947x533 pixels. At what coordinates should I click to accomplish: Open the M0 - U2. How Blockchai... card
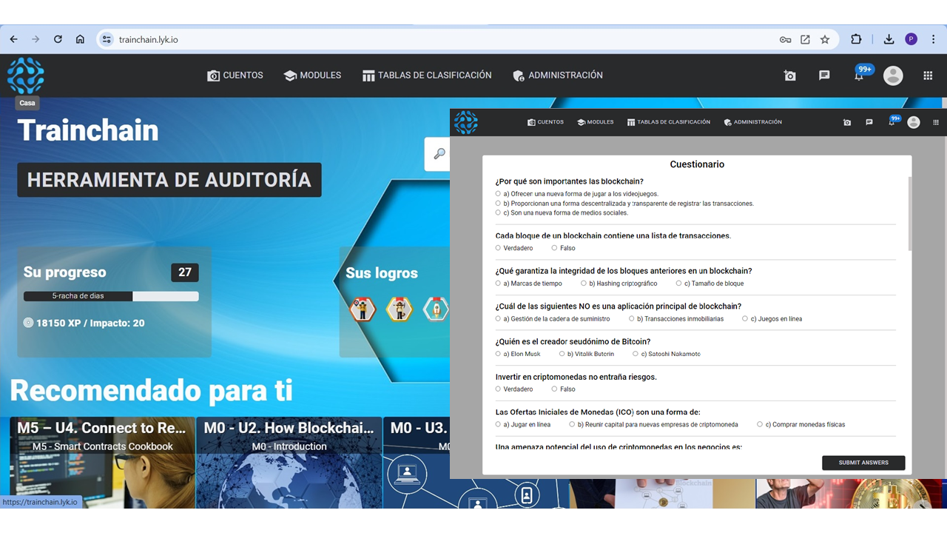click(289, 463)
